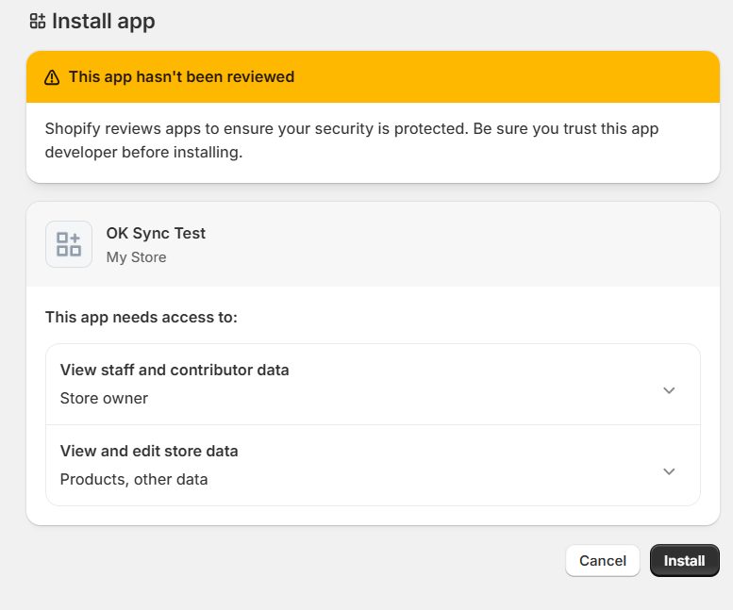733x610 pixels.
Task: Click the Install app header grid icon
Action: click(38, 21)
